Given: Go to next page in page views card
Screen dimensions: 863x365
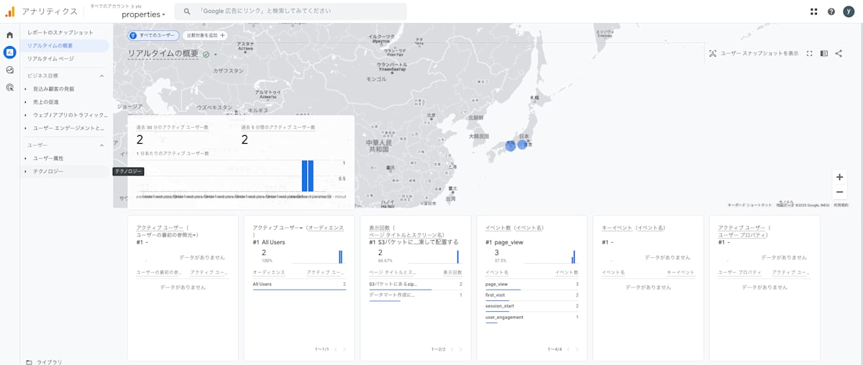Looking at the screenshot, I should click(460, 349).
